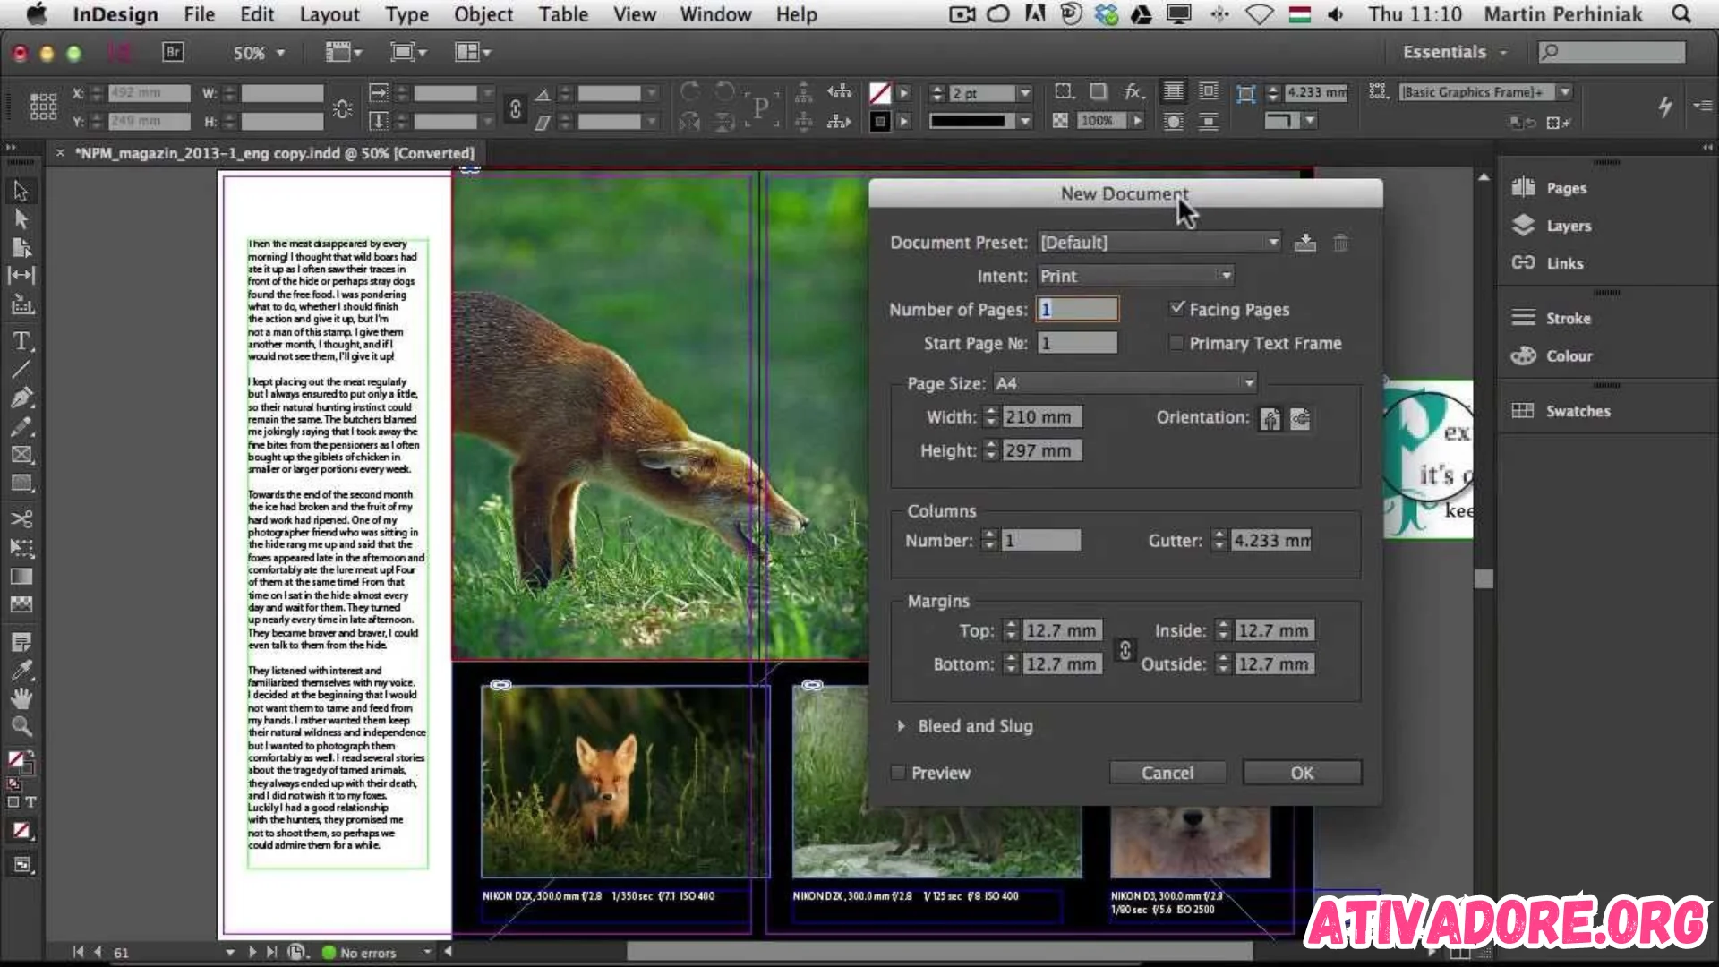
Task: Enable the Primary Text Frame option
Action: pyautogui.click(x=1176, y=342)
